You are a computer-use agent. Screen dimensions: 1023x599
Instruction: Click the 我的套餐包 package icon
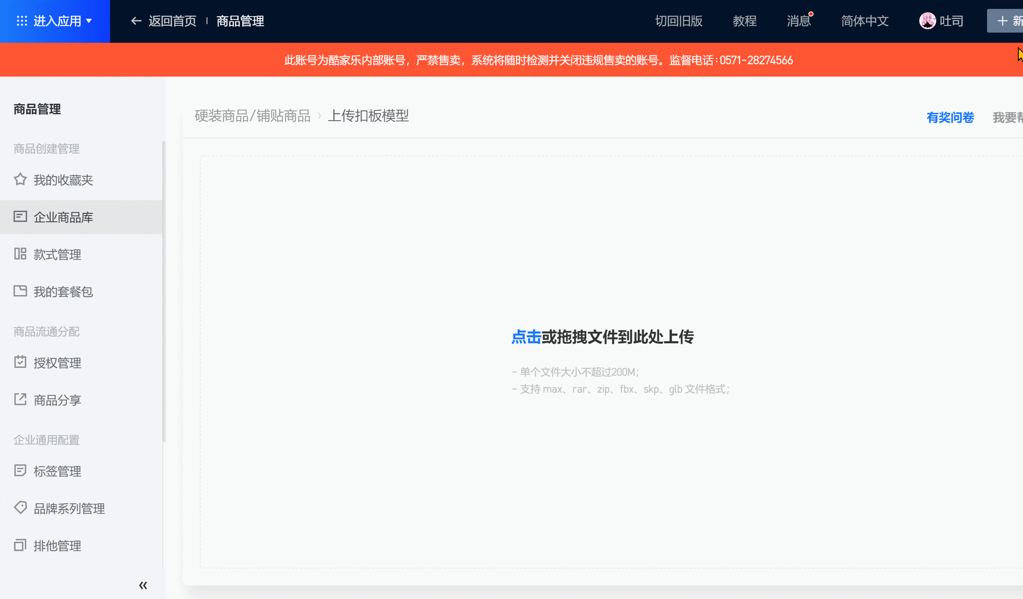pyautogui.click(x=20, y=291)
